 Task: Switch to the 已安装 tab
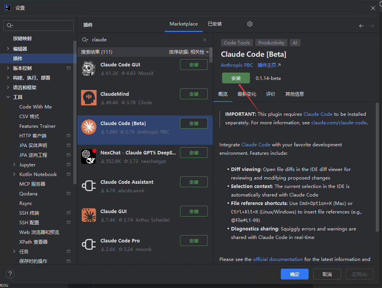point(215,24)
